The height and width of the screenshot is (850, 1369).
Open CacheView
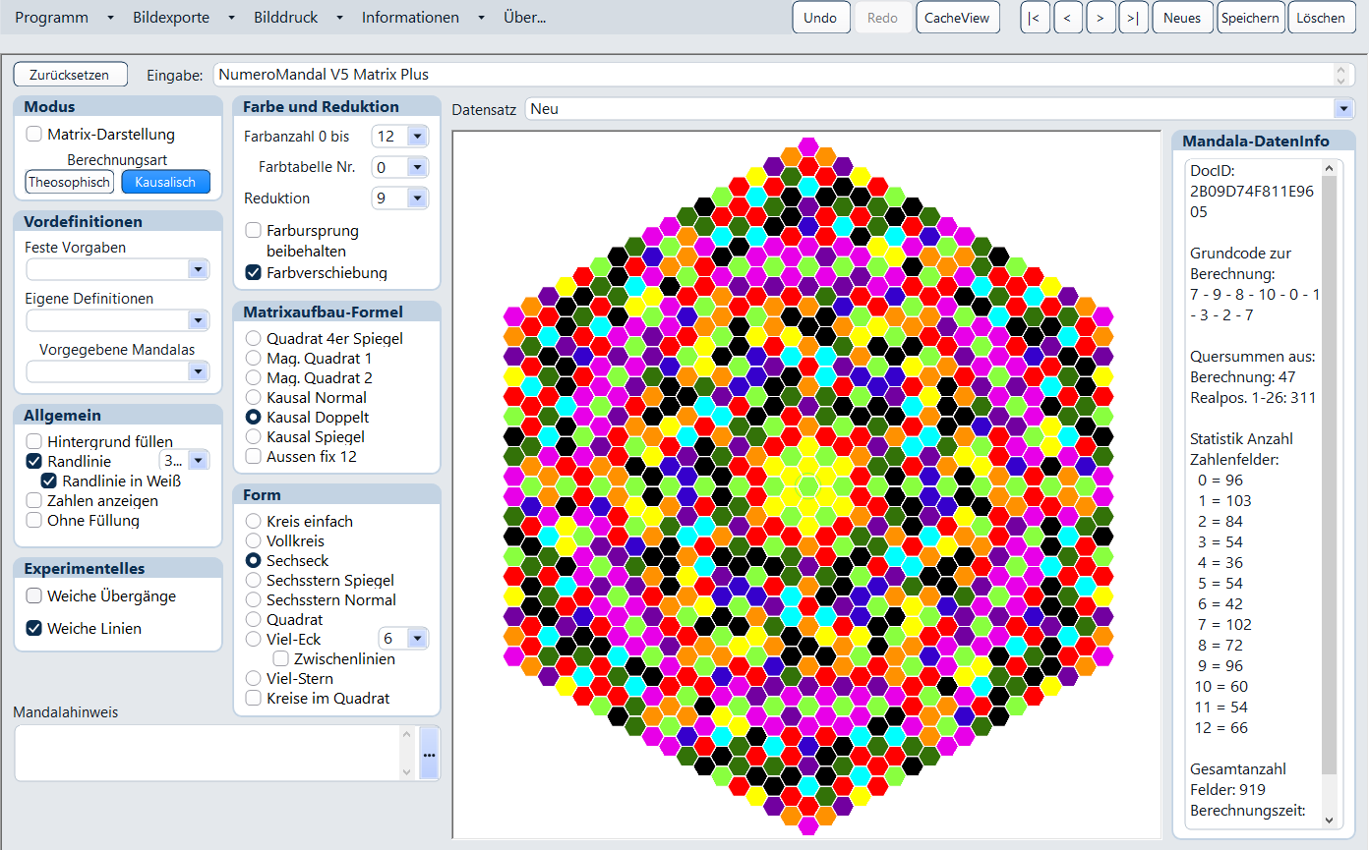coord(958,18)
